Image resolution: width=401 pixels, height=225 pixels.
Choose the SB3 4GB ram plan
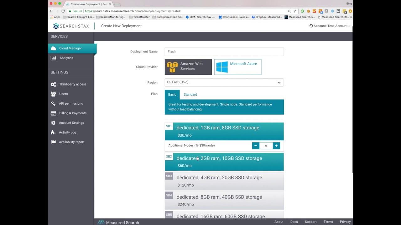(224, 181)
